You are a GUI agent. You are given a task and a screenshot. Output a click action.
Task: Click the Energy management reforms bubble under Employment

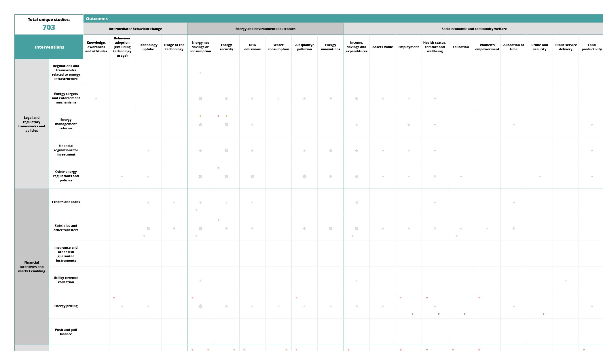[x=409, y=125]
